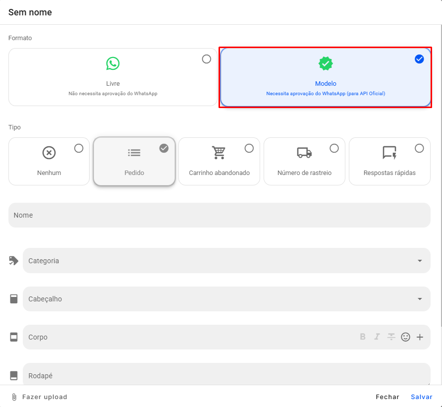Click the vertical scrollbar of the dialog
The image size is (442, 407).
[441, 175]
